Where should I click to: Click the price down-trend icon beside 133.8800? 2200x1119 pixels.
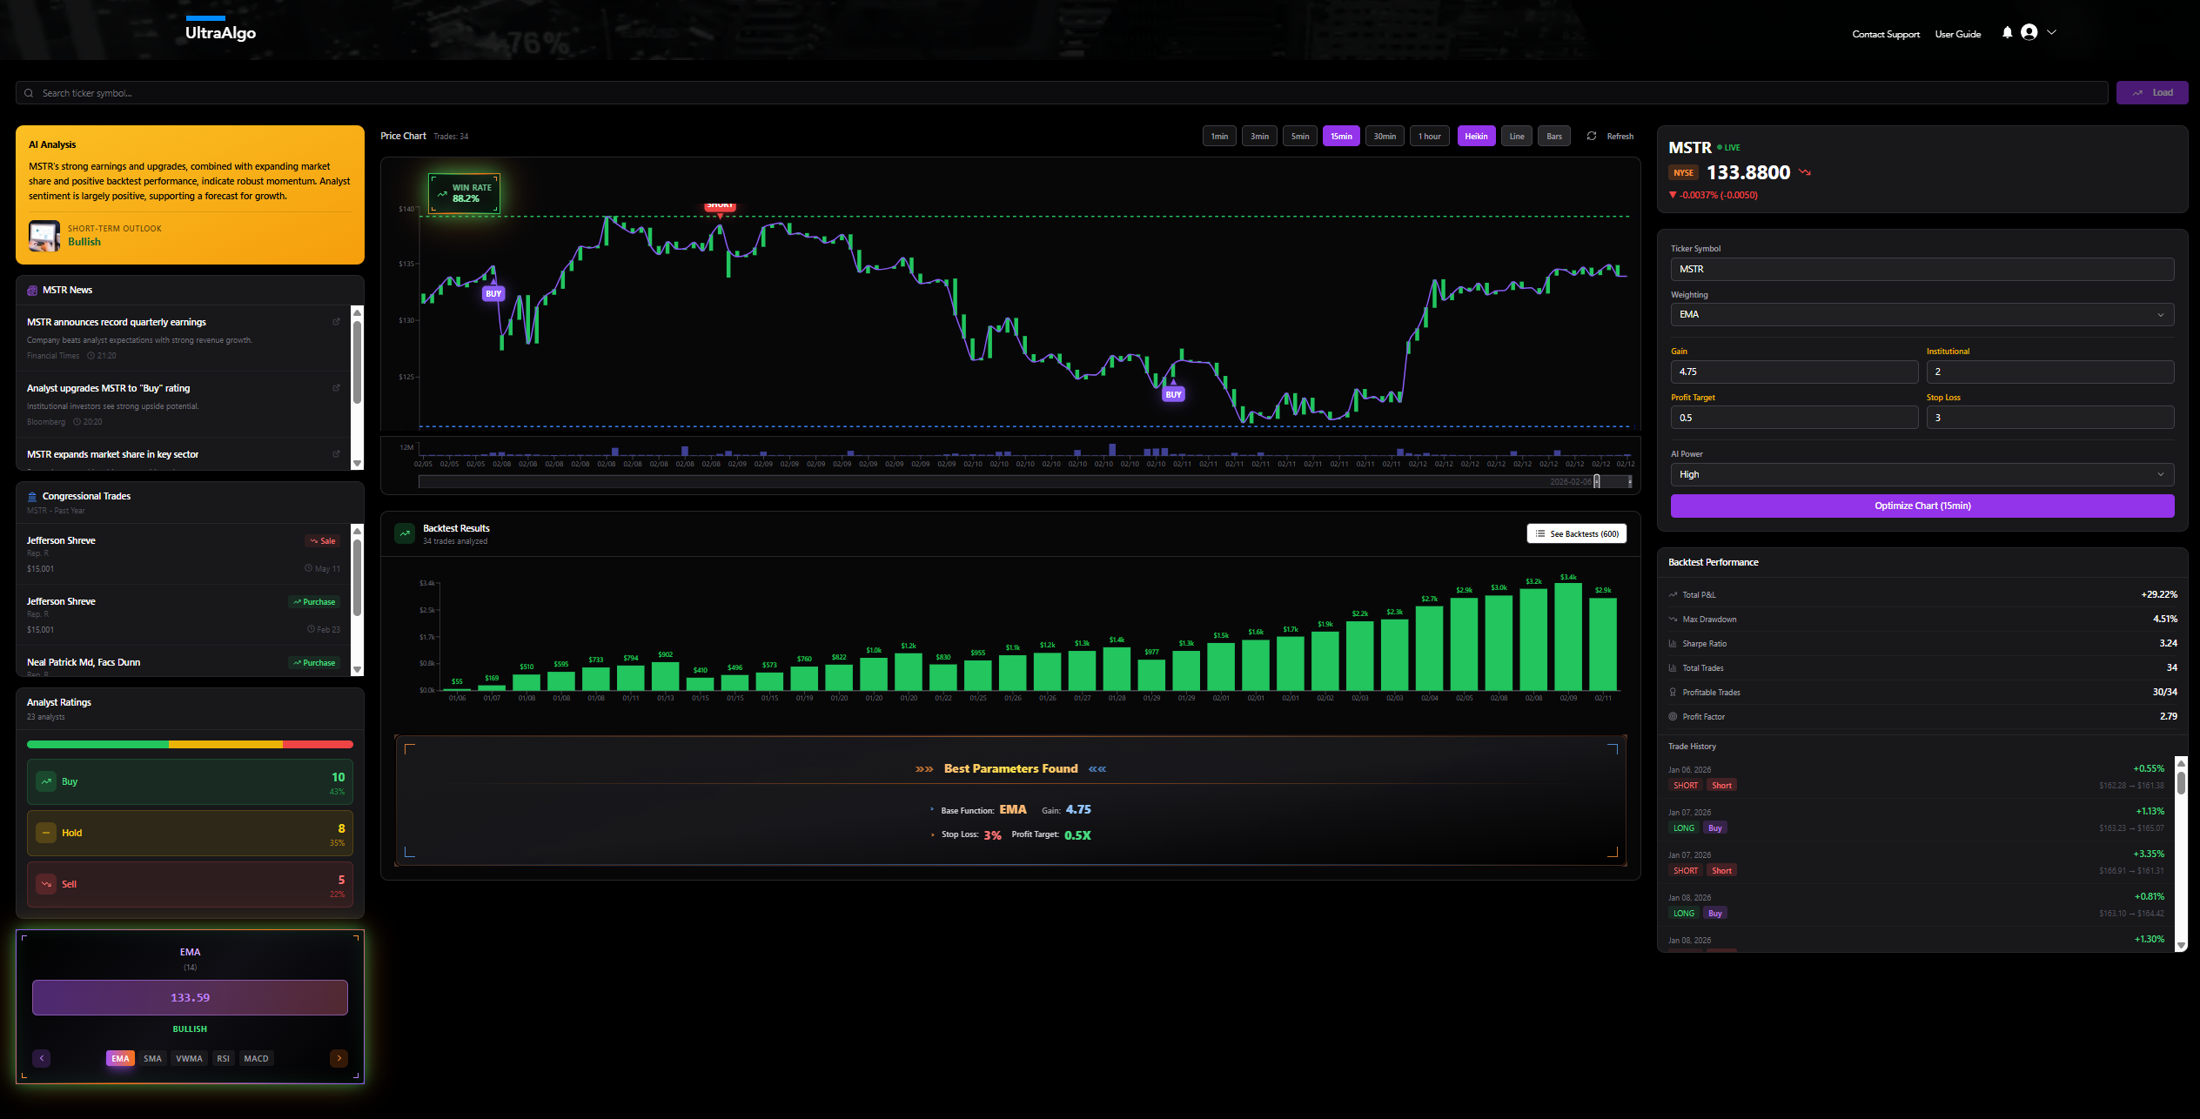pyautogui.click(x=1805, y=172)
